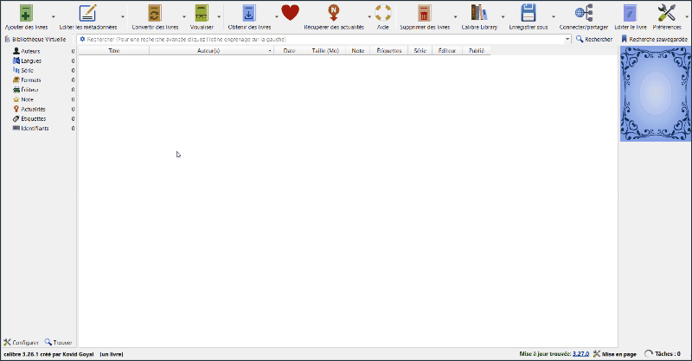Expand Récupérer des actualités dropdown arrow
This screenshot has height=361, width=692.
[x=369, y=16]
